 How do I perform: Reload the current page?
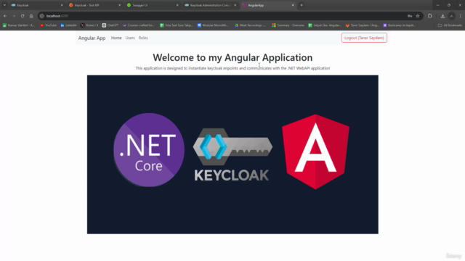[23, 16]
